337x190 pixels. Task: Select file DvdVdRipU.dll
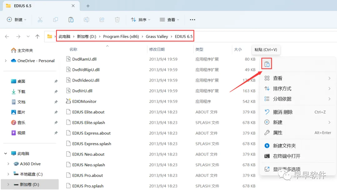[86, 70]
